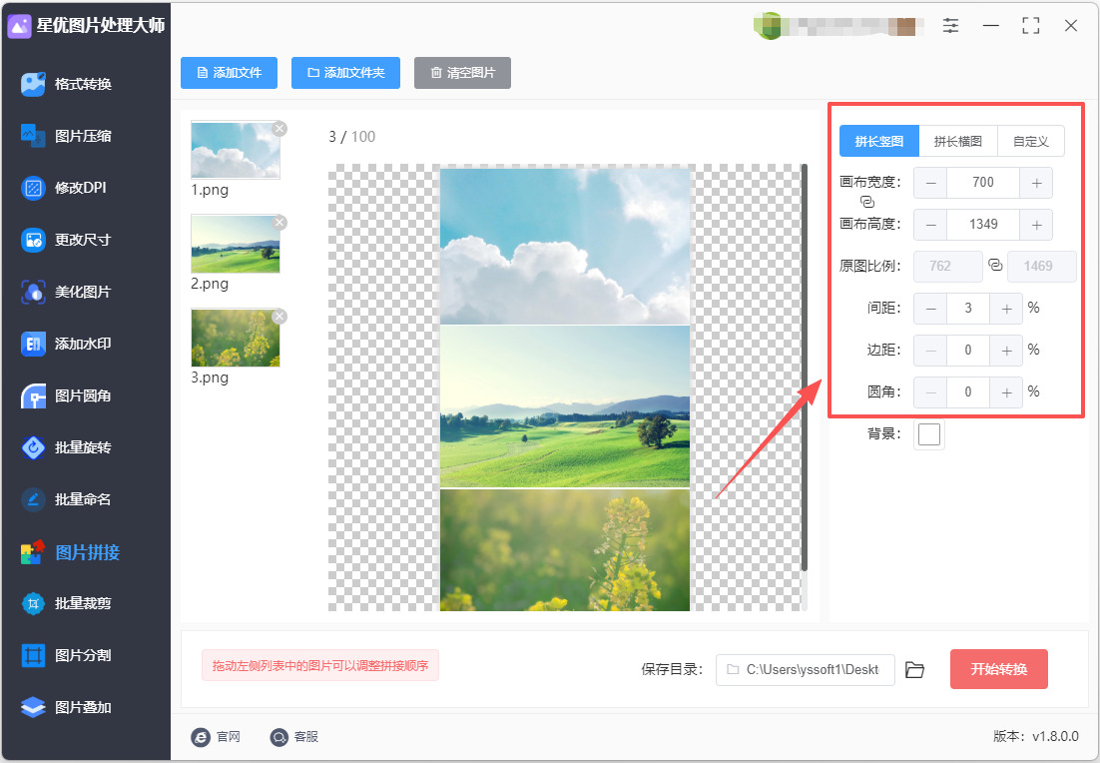Image resolution: width=1100 pixels, height=763 pixels.
Task: Remove 3.png with its close icon
Action: tap(279, 317)
